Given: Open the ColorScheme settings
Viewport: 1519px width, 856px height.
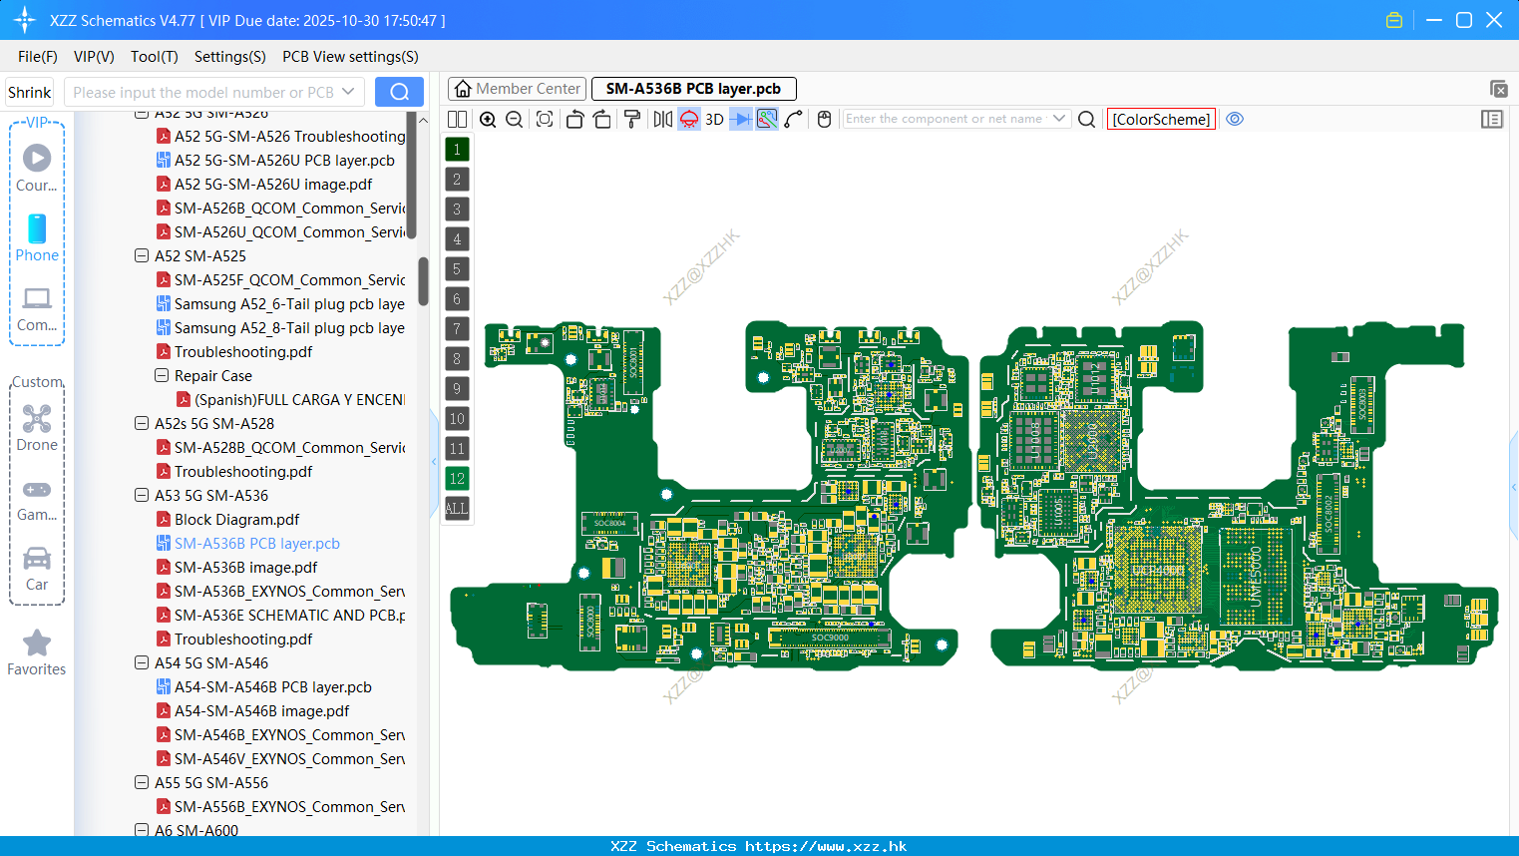Looking at the screenshot, I should (1161, 120).
